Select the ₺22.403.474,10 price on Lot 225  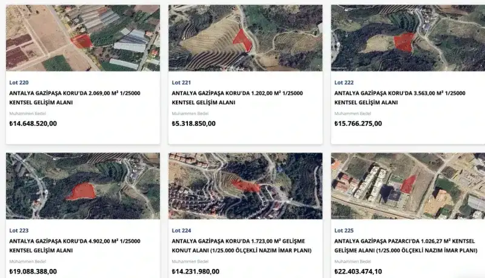358,271
